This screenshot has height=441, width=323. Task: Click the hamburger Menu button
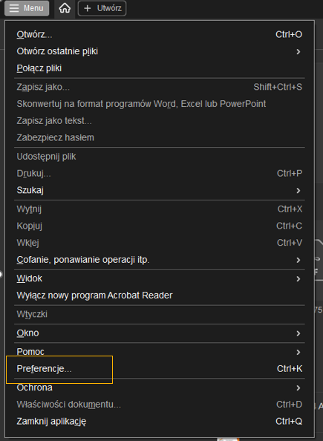pos(27,8)
